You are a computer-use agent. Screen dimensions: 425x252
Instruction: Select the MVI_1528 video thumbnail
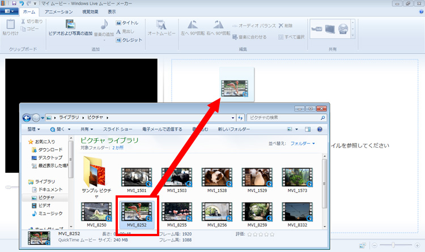click(217, 177)
